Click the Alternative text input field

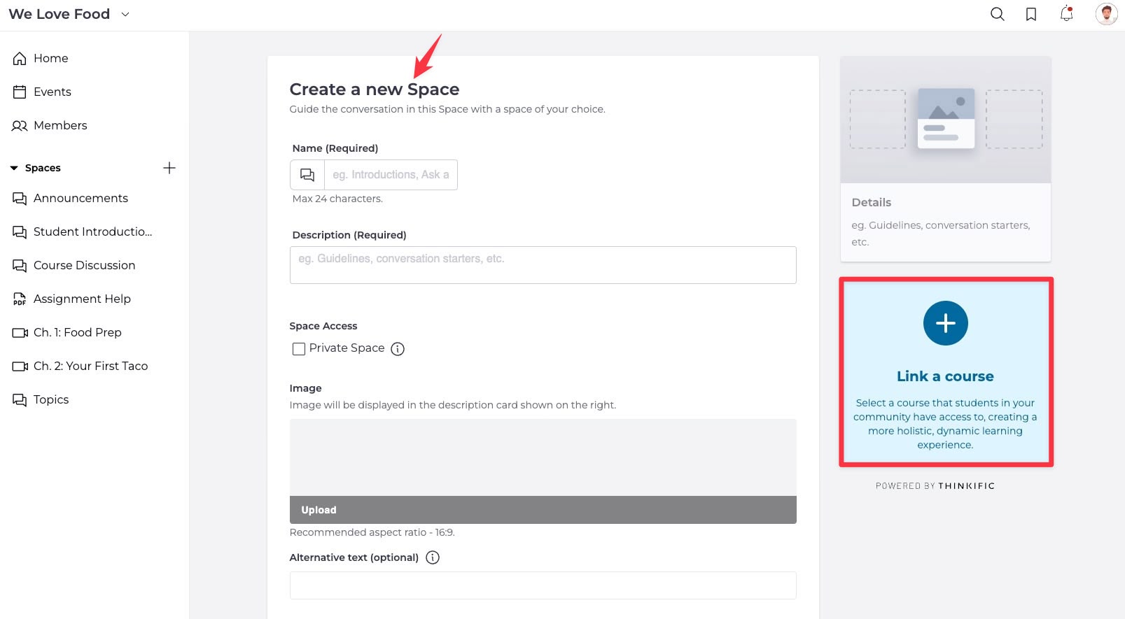[543, 585]
